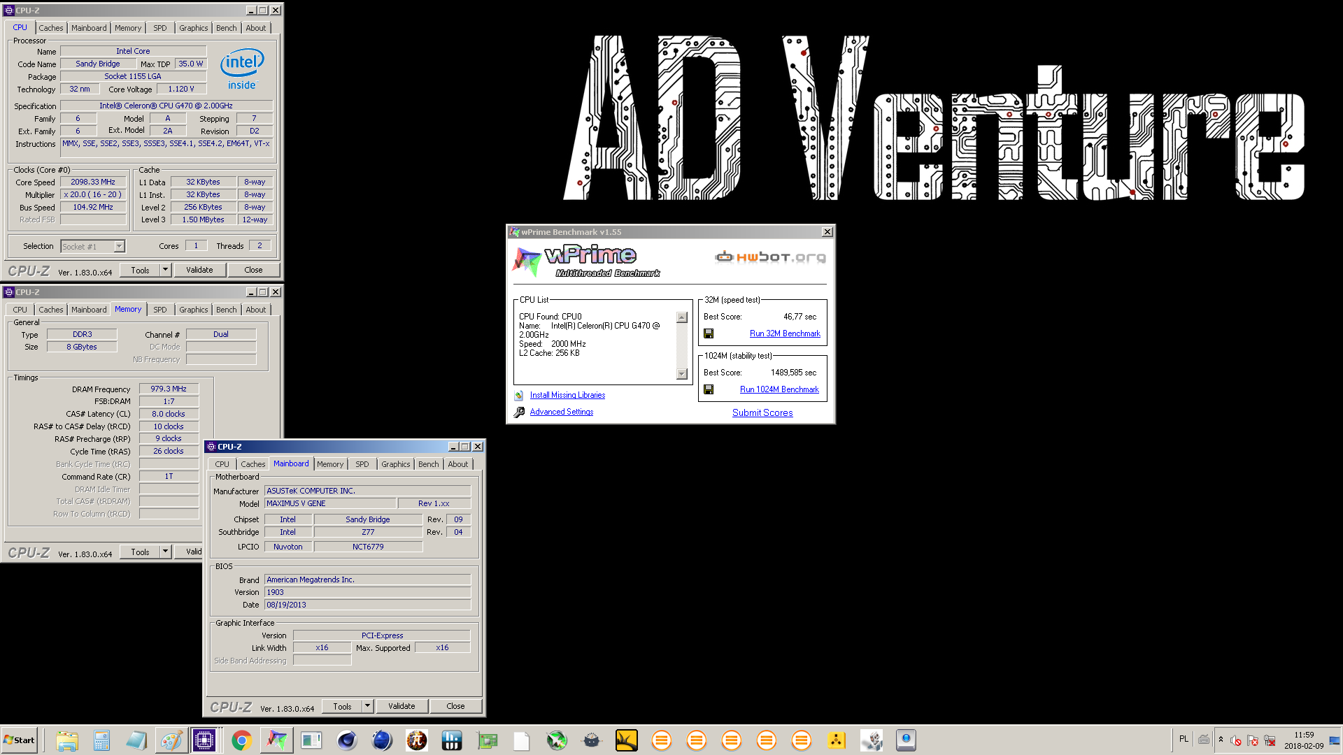Click the Specification field Celeron G470
The width and height of the screenshot is (1343, 755).
click(x=166, y=106)
